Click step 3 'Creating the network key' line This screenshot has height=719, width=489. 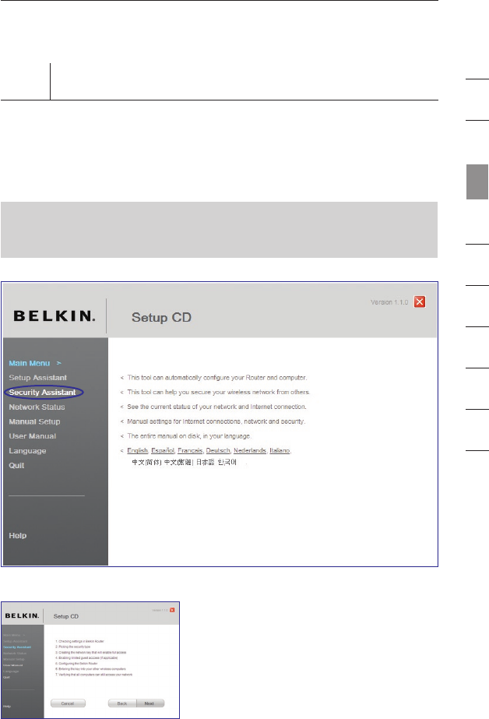[91, 653]
